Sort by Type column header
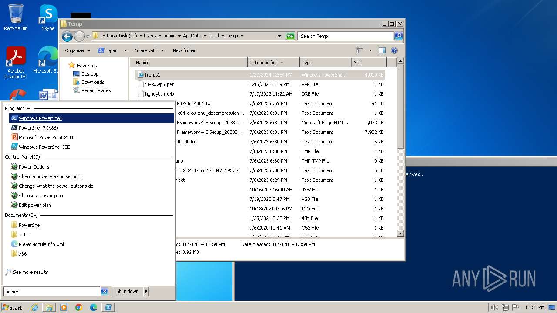The image size is (557, 313). pos(325,63)
